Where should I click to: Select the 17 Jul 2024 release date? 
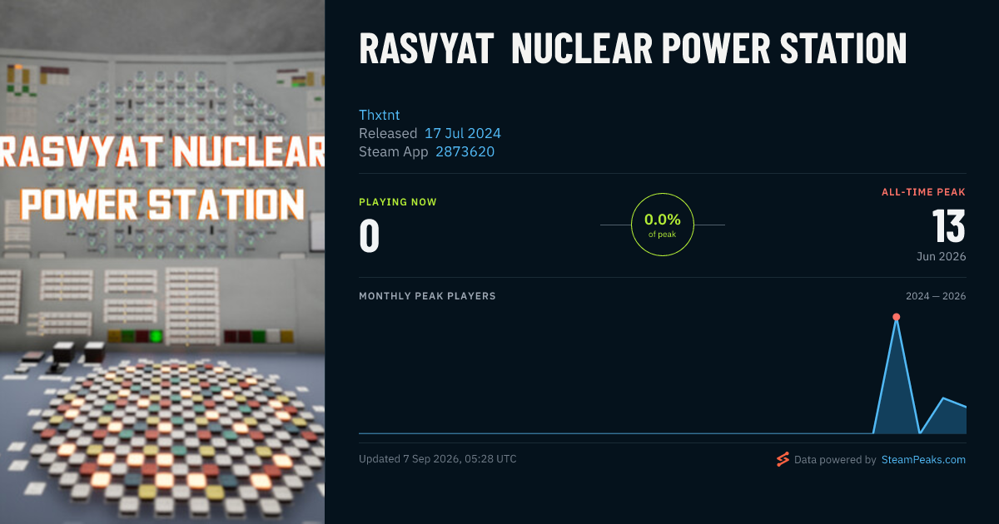[x=463, y=133]
